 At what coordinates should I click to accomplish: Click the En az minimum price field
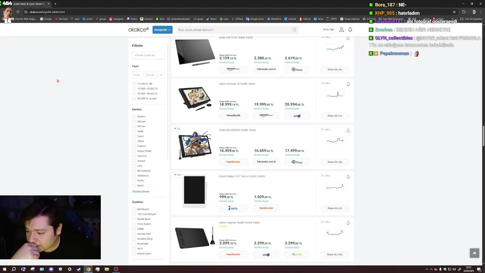tap(138, 75)
